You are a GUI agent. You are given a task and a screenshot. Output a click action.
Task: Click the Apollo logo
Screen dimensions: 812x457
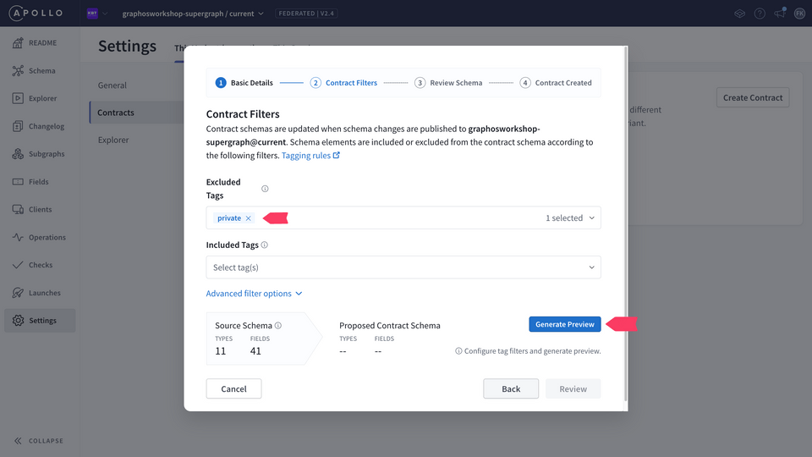point(36,13)
